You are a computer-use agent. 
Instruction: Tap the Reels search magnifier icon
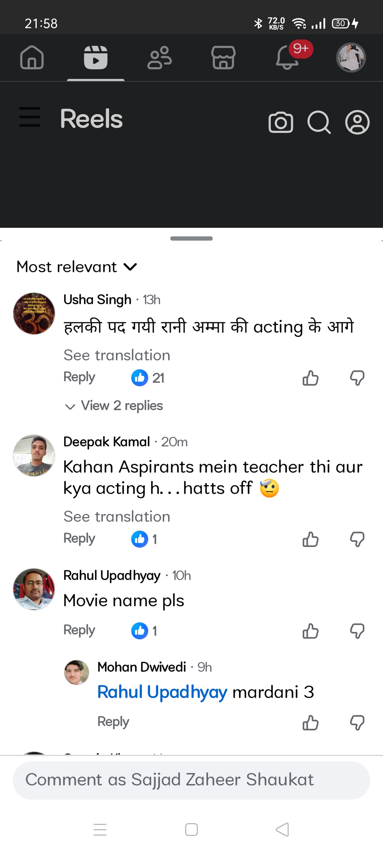tap(319, 123)
